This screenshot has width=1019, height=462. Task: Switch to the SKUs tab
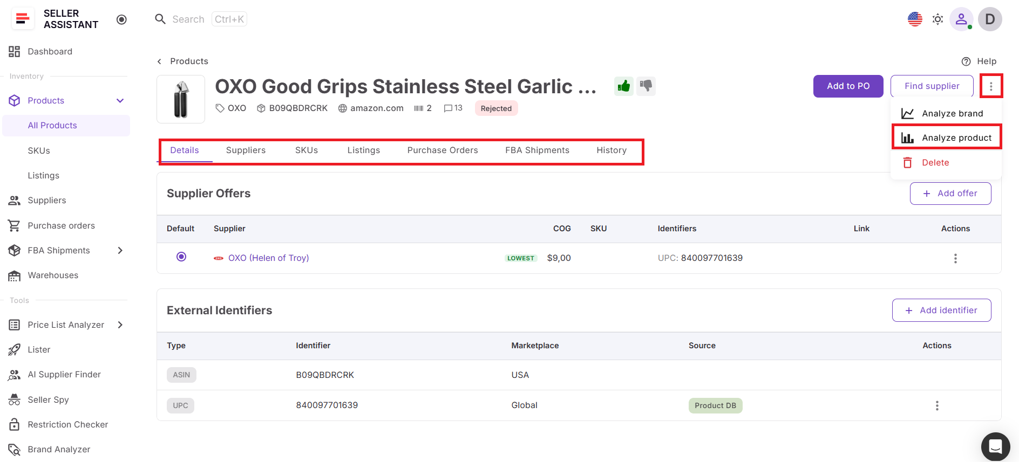click(x=307, y=150)
